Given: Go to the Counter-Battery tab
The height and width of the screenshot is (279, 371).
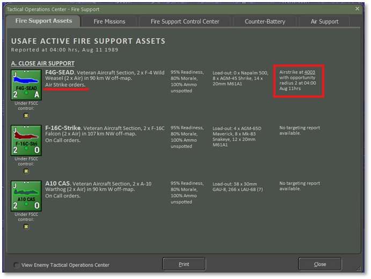Looking at the screenshot, I should pyautogui.click(x=264, y=21).
